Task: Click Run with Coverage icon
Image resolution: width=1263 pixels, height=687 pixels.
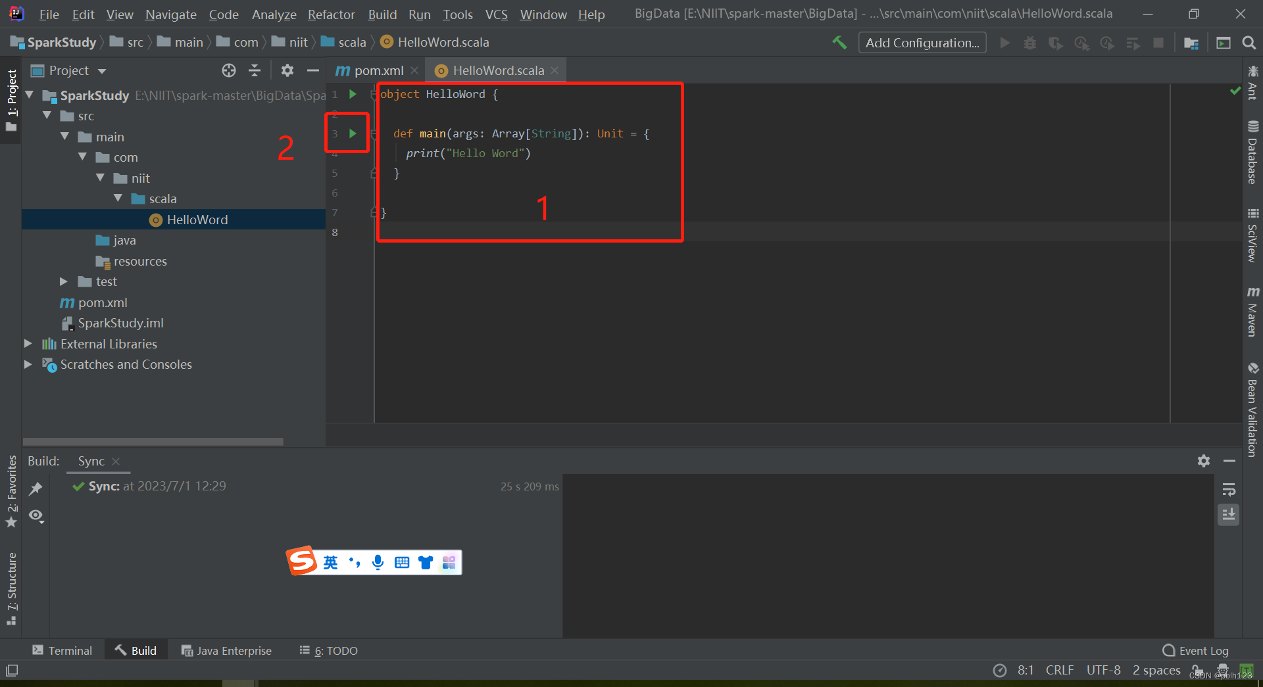Action: tap(1056, 43)
